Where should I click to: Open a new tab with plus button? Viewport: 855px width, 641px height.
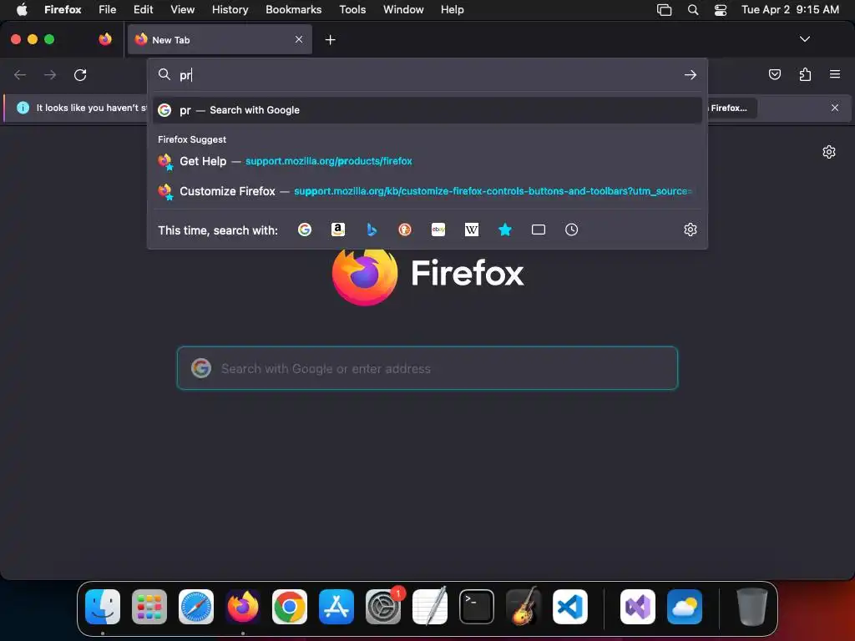click(330, 40)
